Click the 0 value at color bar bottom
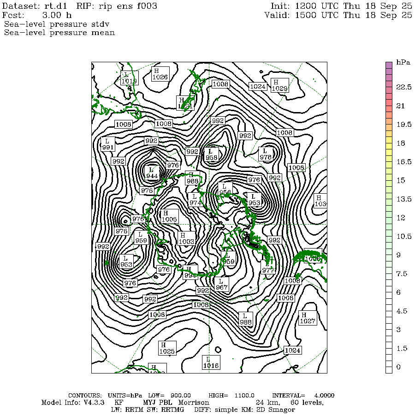Screen dimensions: 415x415 pyautogui.click(x=398, y=367)
